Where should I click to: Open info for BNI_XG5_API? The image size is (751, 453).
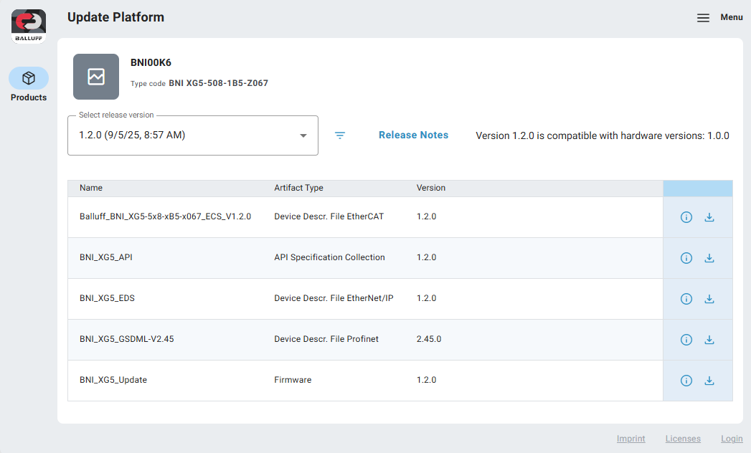pyautogui.click(x=686, y=258)
